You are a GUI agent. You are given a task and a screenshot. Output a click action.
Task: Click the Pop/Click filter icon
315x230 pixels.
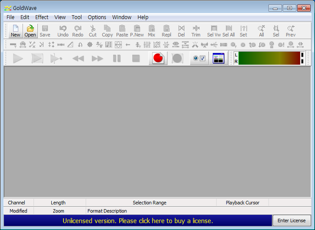[195, 44]
